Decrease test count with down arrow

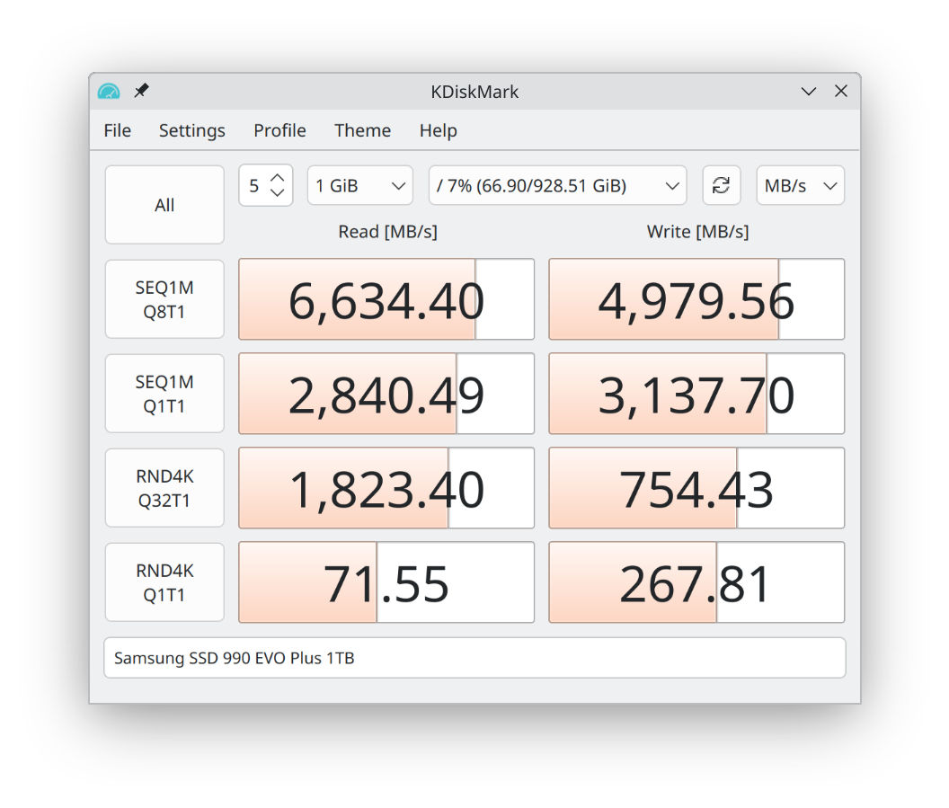[x=278, y=193]
